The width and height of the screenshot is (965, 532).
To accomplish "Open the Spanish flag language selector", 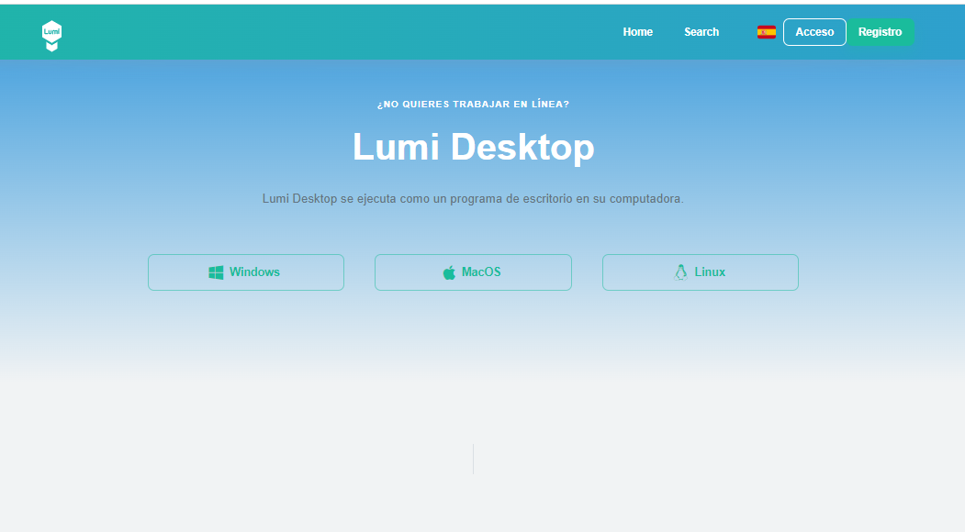I will click(766, 32).
